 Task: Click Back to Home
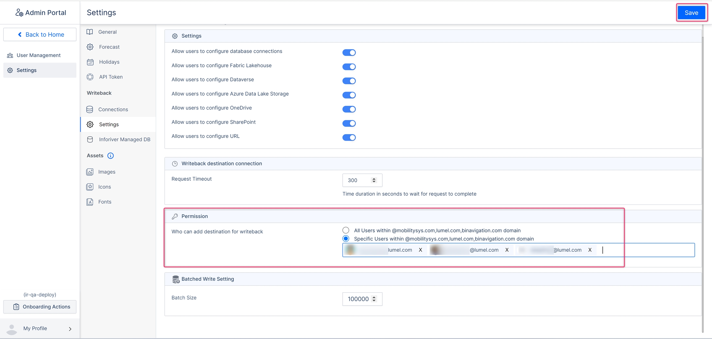coord(40,35)
